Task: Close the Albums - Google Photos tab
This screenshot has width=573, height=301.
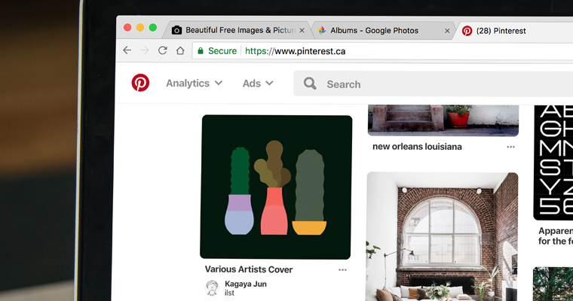Action: (x=447, y=31)
